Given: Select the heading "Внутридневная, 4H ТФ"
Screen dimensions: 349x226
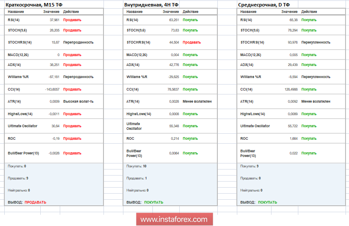Looking at the screenshot, I should pyautogui.click(x=151, y=5).
